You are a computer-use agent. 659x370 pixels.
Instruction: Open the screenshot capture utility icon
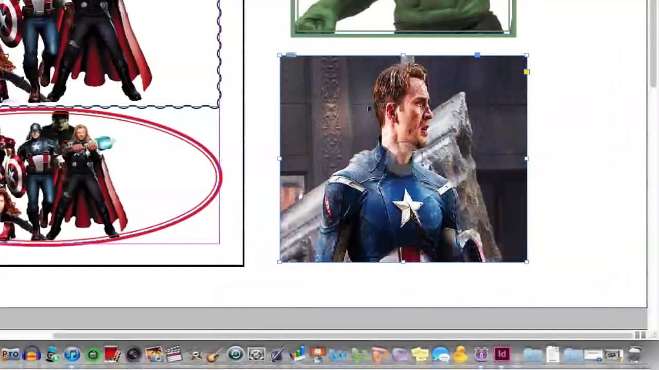(256, 354)
